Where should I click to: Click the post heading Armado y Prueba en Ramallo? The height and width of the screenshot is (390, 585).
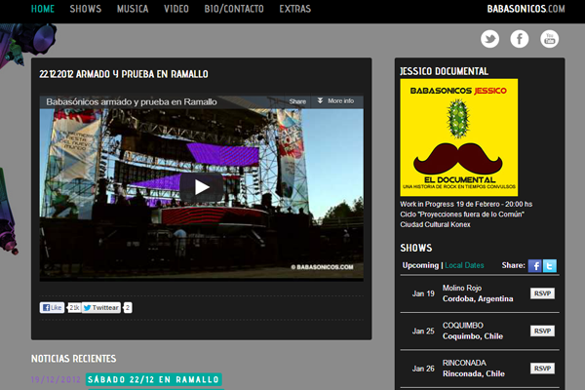click(124, 74)
